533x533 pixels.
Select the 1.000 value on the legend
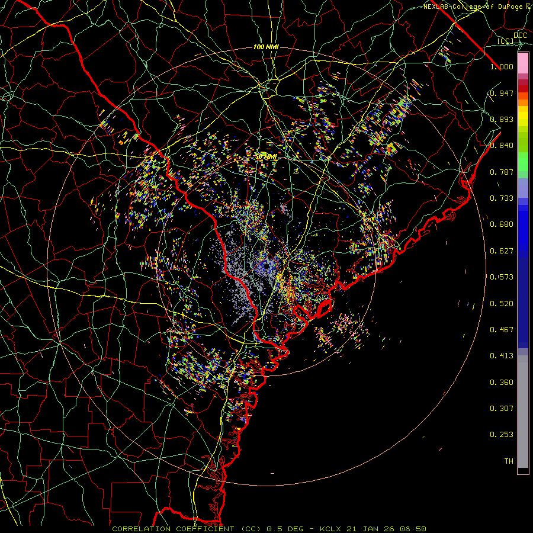point(502,66)
